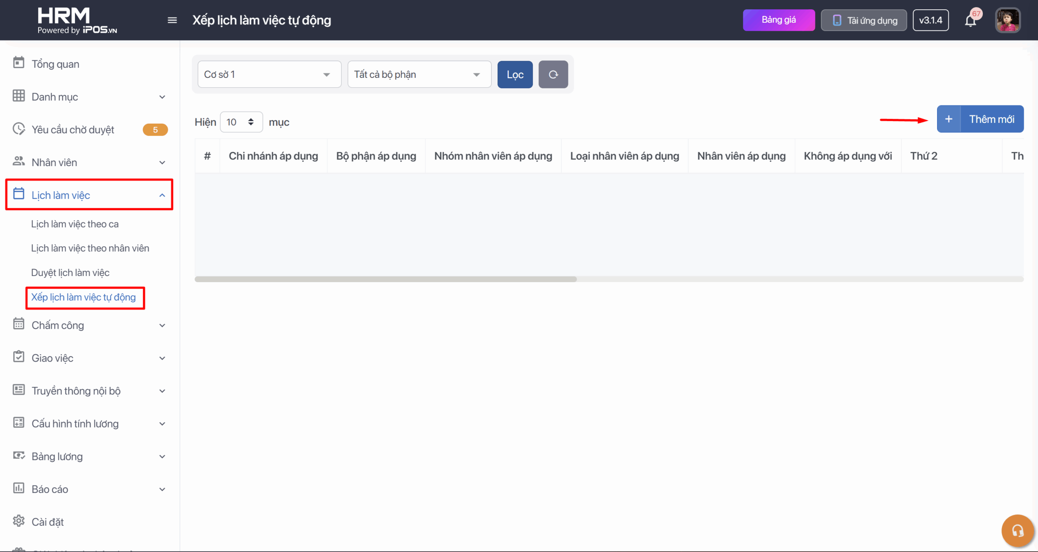Change the items-per-page 10 selector
This screenshot has height=552, width=1038.
point(241,122)
